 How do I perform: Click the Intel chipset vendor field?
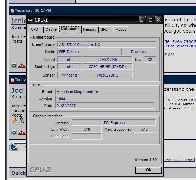(x=69, y=60)
